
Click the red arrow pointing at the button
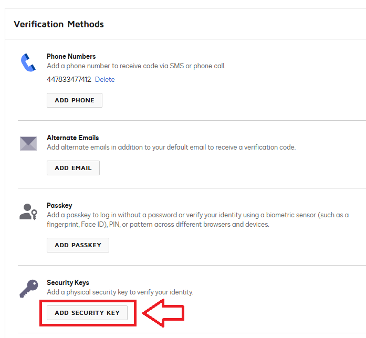click(163, 313)
